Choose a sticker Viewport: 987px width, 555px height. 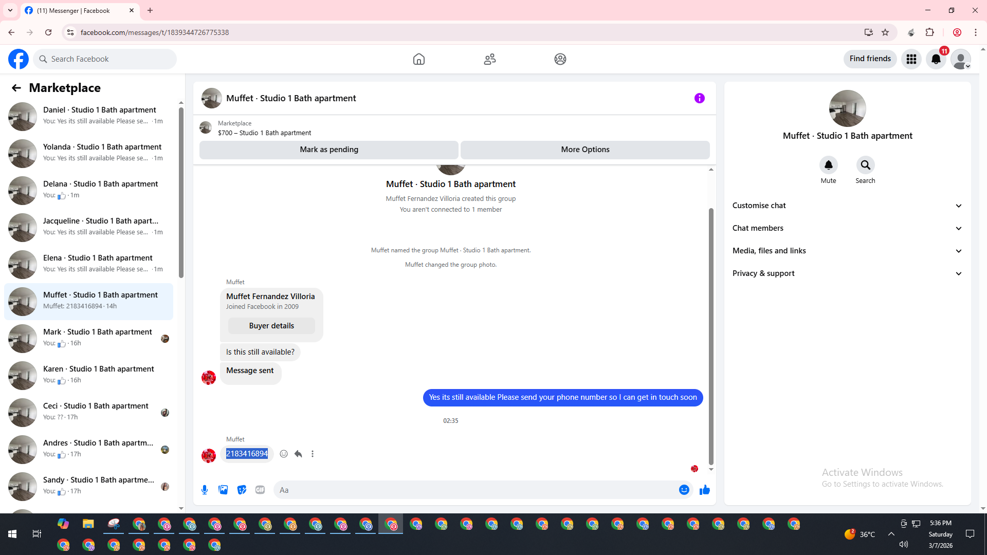click(242, 490)
